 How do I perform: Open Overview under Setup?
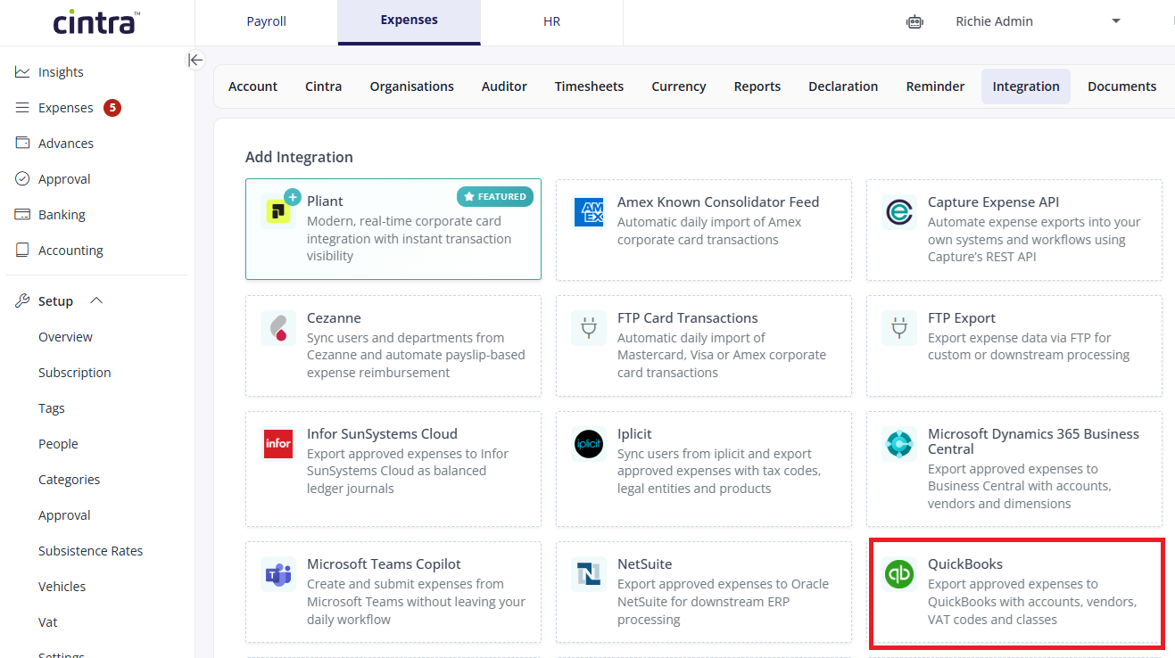pos(65,337)
